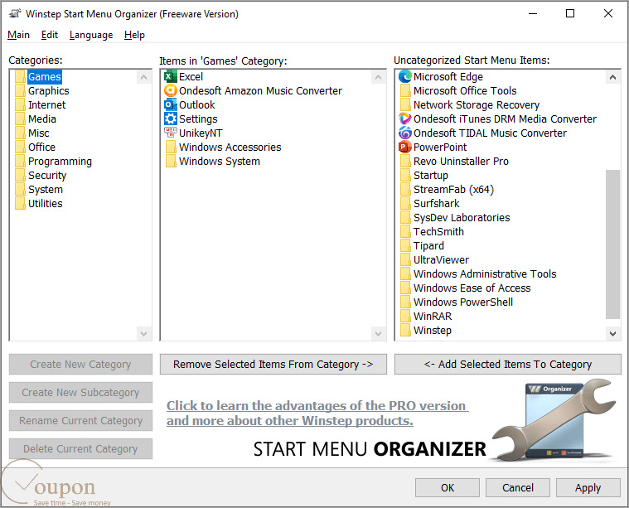Click scroll-down arrow of Uncategorized items list

pyautogui.click(x=612, y=333)
